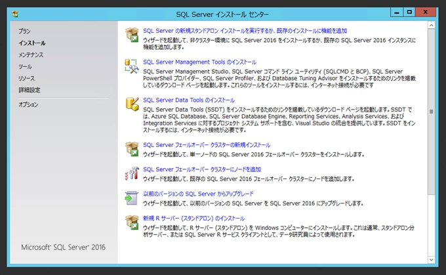Click the installer title bar app icon
446x275 pixels.
(15, 14)
